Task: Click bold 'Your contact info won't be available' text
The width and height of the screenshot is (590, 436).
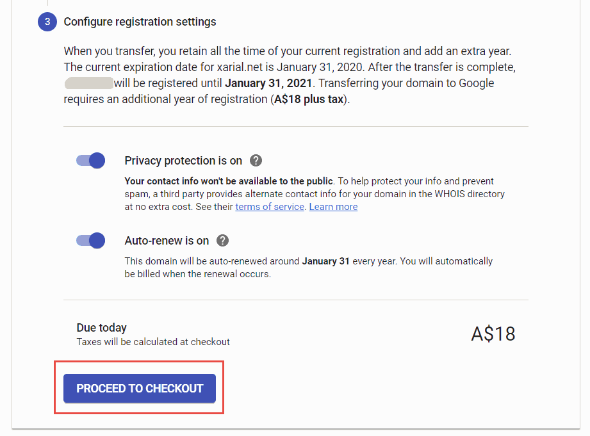Action: [229, 181]
